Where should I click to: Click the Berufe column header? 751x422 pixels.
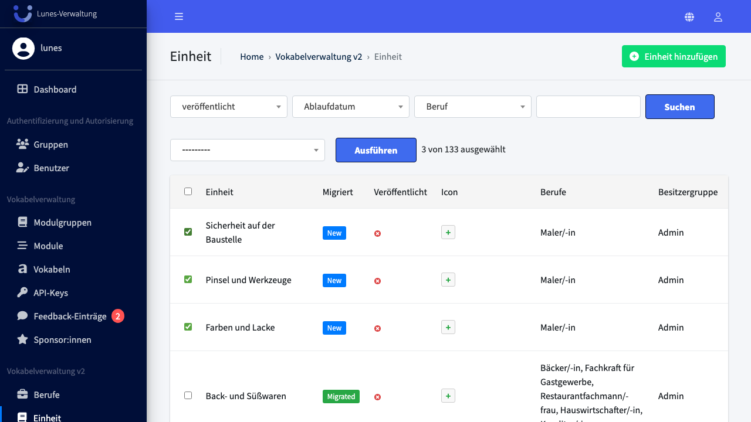point(553,192)
